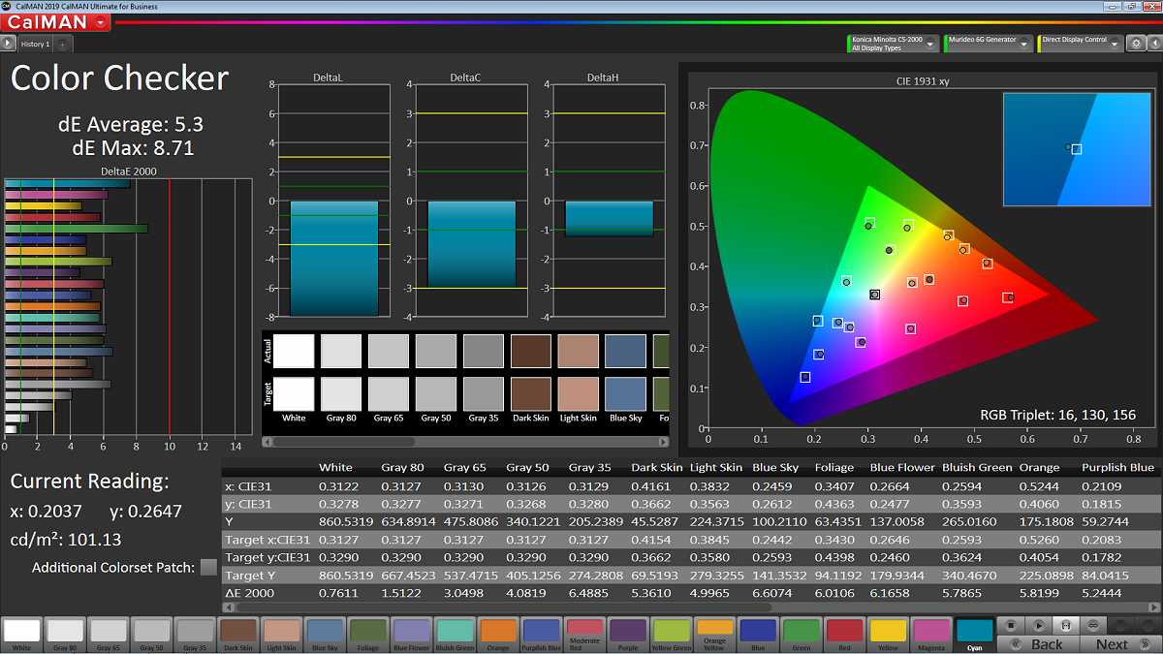This screenshot has height=654, width=1163.
Task: Select the Purplish Blue patch in bottom strip
Action: pyautogui.click(x=541, y=635)
